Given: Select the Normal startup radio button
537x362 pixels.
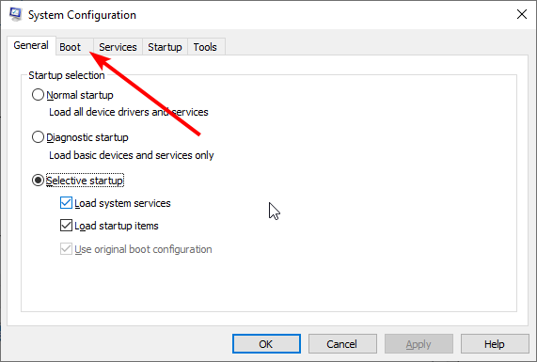Looking at the screenshot, I should [x=38, y=95].
